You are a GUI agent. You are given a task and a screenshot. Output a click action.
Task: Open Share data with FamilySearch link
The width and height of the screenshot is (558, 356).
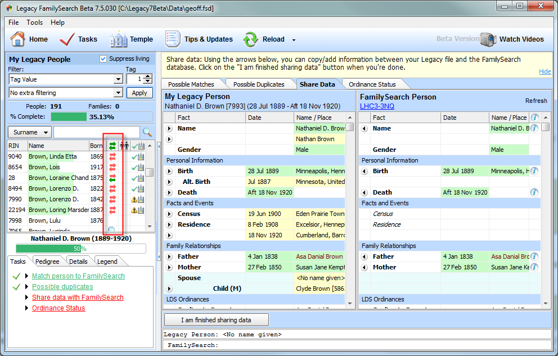[x=78, y=298]
